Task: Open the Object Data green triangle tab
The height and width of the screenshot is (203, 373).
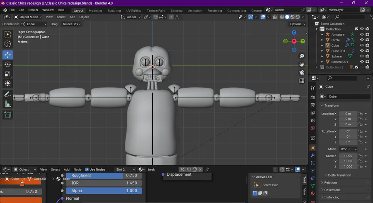Action: click(312, 186)
